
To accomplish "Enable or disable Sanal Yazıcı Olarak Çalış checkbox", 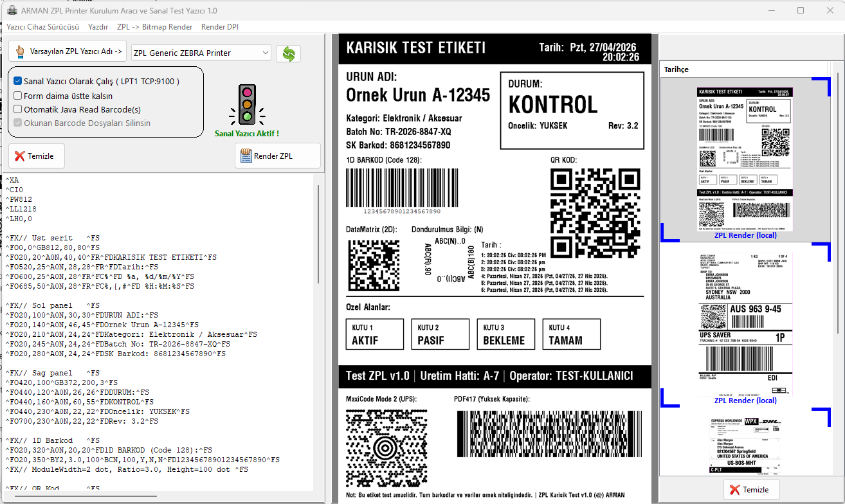I will 18,82.
